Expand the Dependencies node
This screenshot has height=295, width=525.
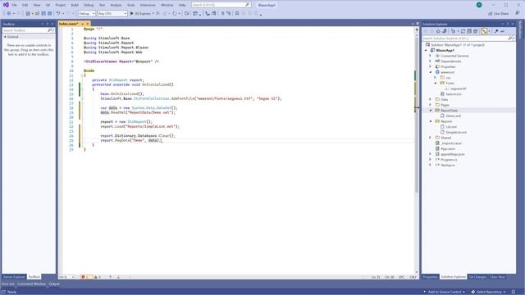[x=431, y=61]
